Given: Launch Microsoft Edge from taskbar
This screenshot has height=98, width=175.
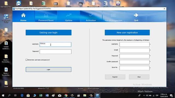Looking at the screenshot, I should click(x=22, y=95).
